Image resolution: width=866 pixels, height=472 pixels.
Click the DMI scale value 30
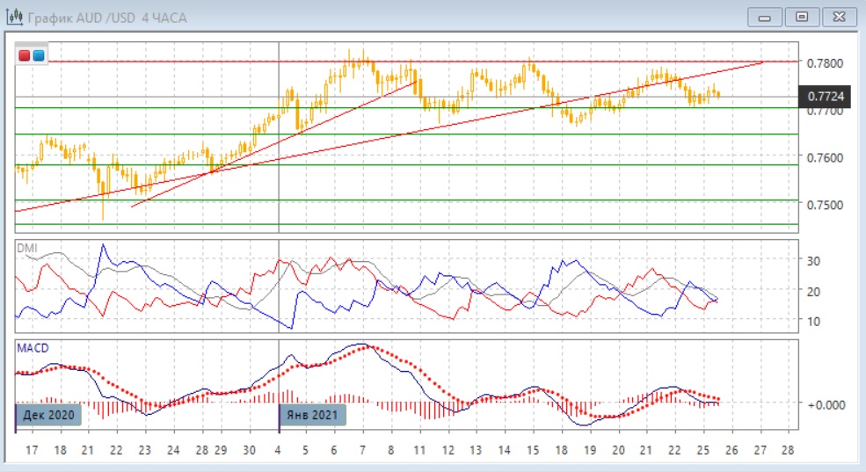coord(813,261)
